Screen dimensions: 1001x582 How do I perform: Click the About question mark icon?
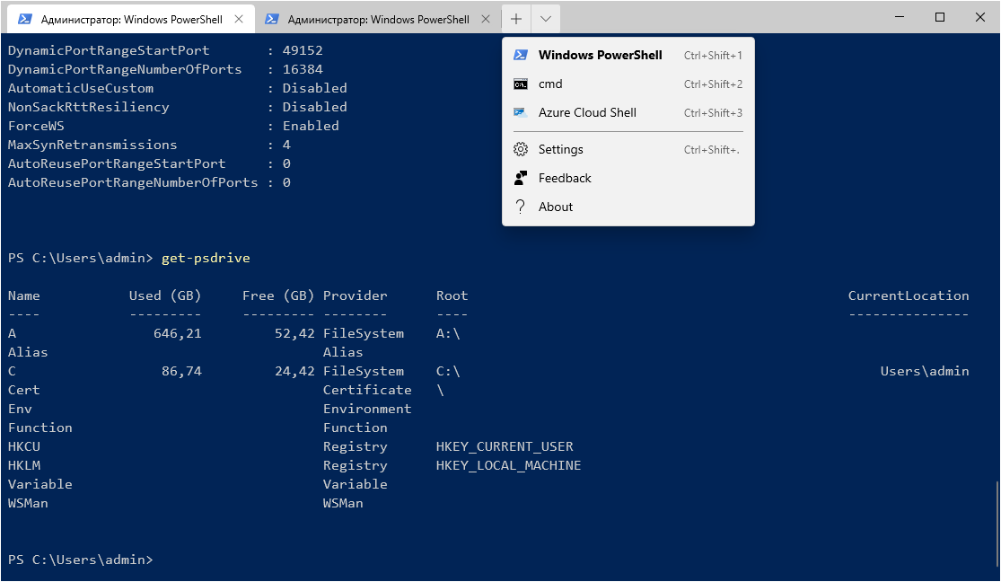pyautogui.click(x=520, y=207)
